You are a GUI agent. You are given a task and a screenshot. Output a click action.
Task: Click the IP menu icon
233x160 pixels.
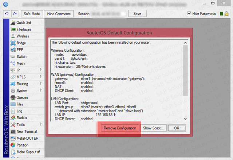pos(13,70)
